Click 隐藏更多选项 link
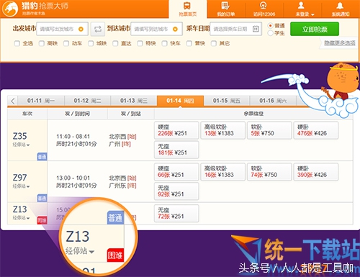 [x=340, y=43]
